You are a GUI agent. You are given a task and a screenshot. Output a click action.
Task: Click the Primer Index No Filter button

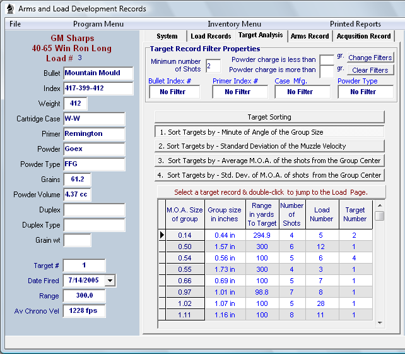240,92
